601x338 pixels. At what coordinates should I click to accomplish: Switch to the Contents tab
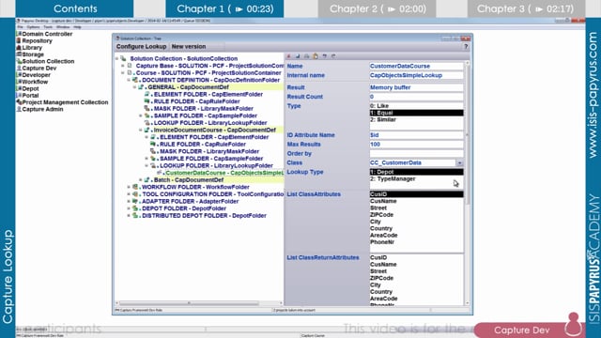(x=75, y=8)
